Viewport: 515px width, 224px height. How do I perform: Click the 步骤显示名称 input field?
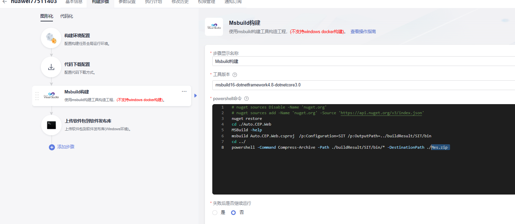(364, 61)
